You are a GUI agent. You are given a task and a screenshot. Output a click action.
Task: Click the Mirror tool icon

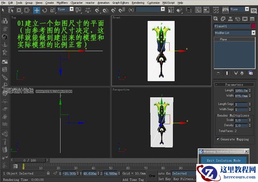tap(171, 10)
